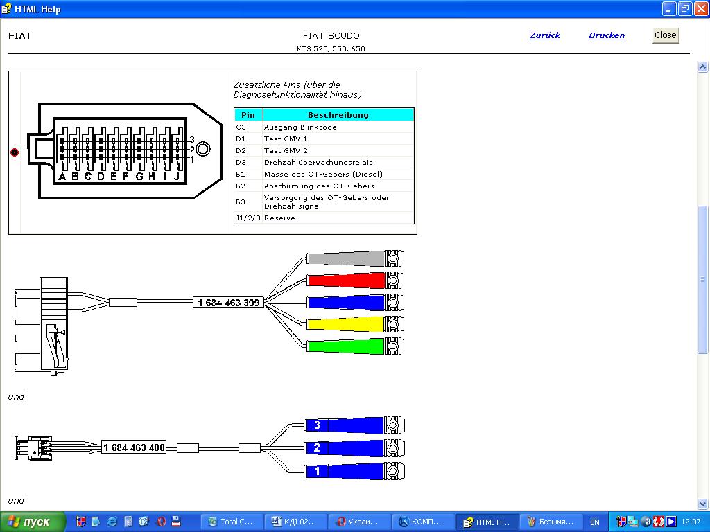Click the floppy disk quick launch icon
The image size is (710, 532).
coord(176,522)
